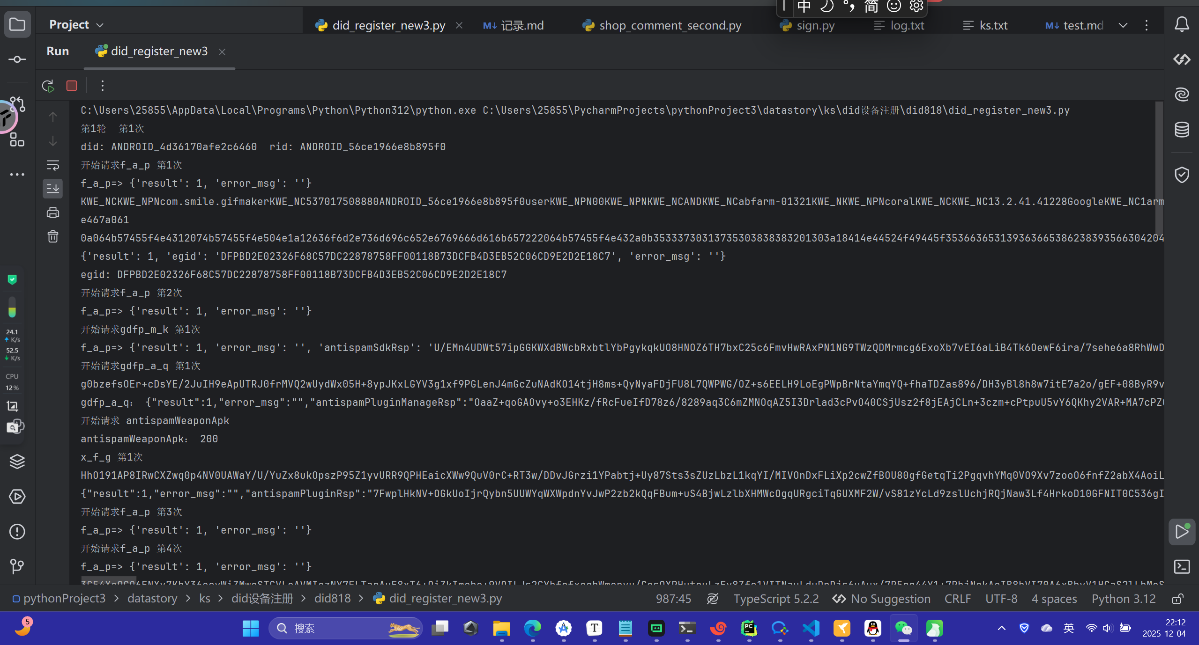
Task: Clear all console output with trash icon
Action: click(53, 236)
